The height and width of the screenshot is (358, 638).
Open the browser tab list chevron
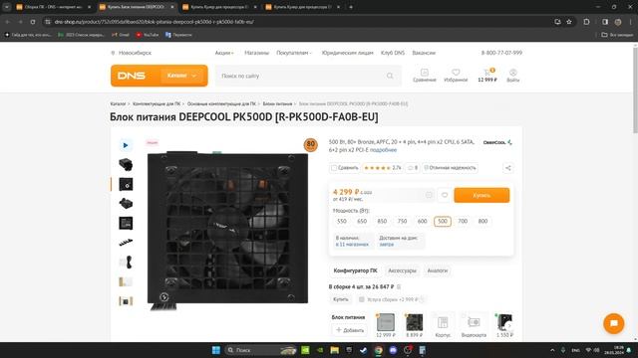click(7, 7)
